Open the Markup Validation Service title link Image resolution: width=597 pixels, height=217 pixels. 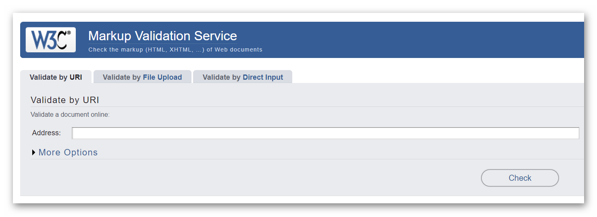point(162,36)
